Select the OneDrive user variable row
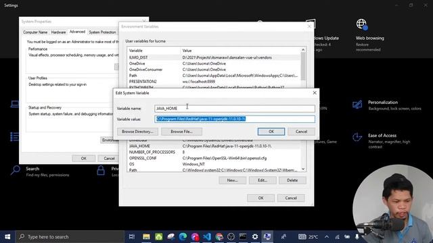 [x=214, y=63]
